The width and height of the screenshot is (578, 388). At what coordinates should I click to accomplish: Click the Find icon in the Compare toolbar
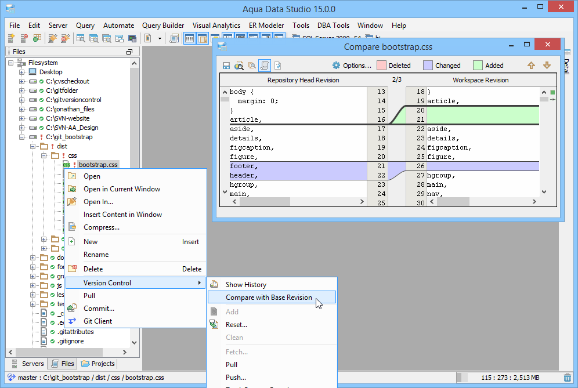(239, 66)
